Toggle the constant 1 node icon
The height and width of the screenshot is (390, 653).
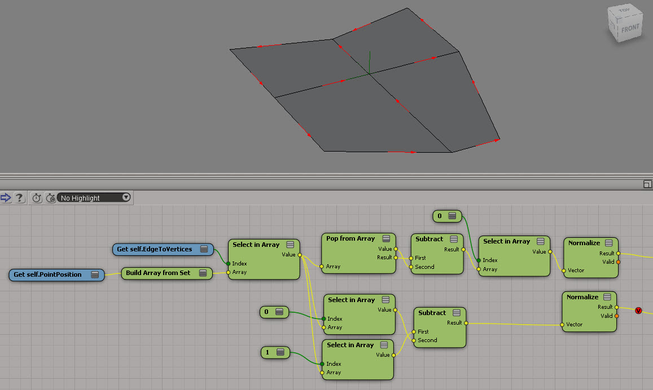coord(279,353)
